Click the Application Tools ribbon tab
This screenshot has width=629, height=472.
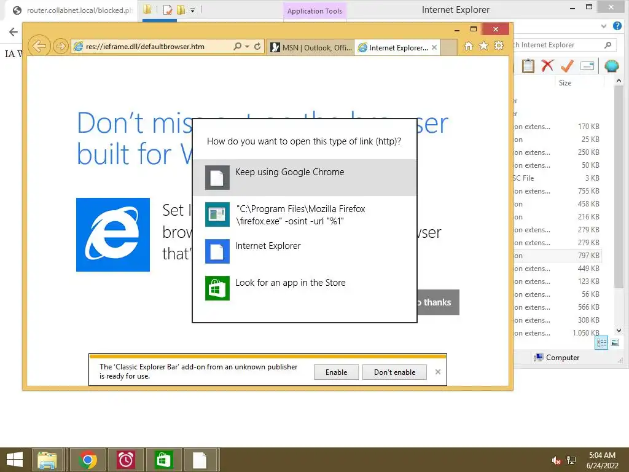[314, 11]
